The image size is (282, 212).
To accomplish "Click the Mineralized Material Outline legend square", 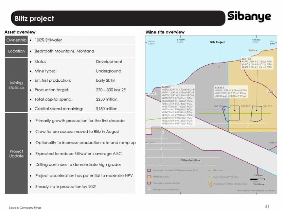I will [149, 183].
